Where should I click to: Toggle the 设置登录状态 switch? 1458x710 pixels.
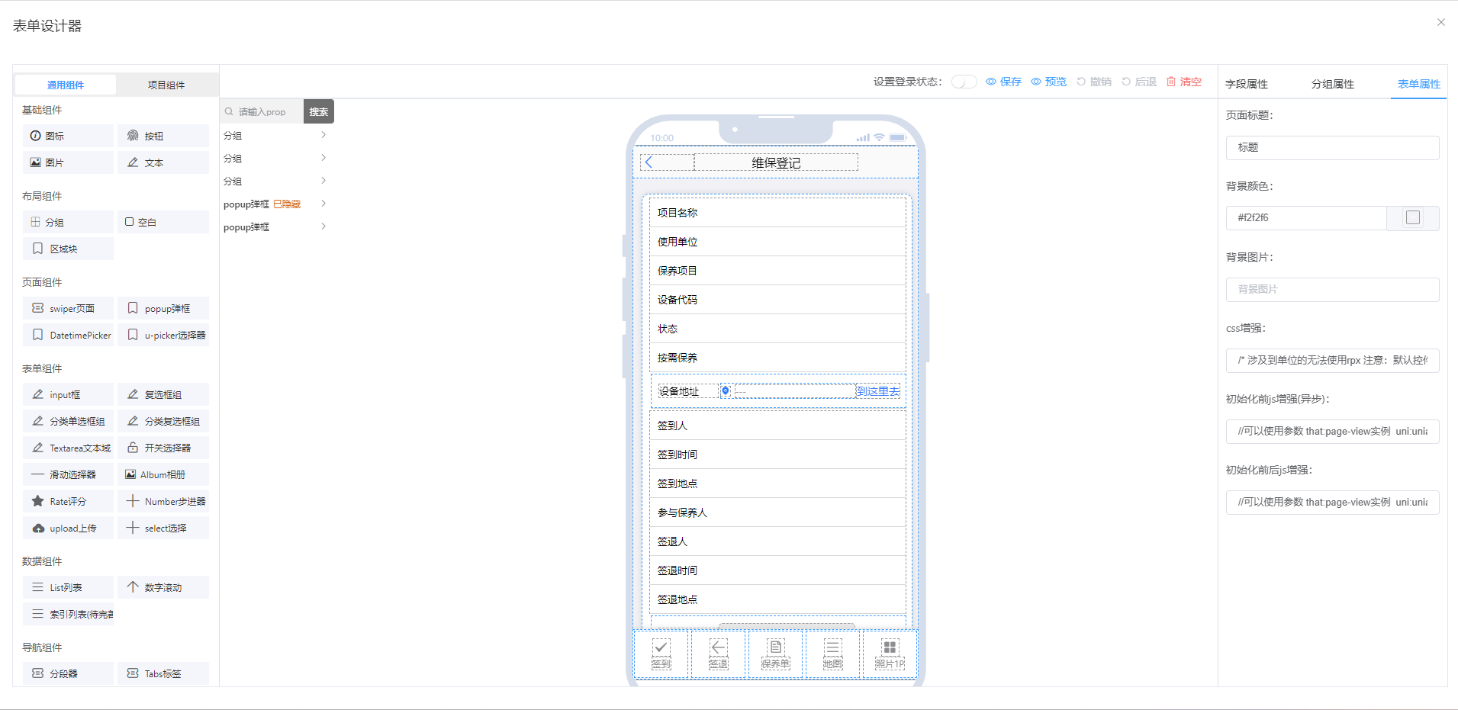click(x=964, y=82)
